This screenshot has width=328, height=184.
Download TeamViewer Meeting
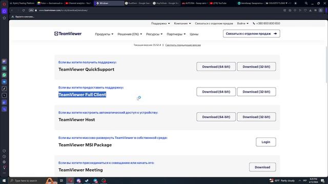[262, 167]
